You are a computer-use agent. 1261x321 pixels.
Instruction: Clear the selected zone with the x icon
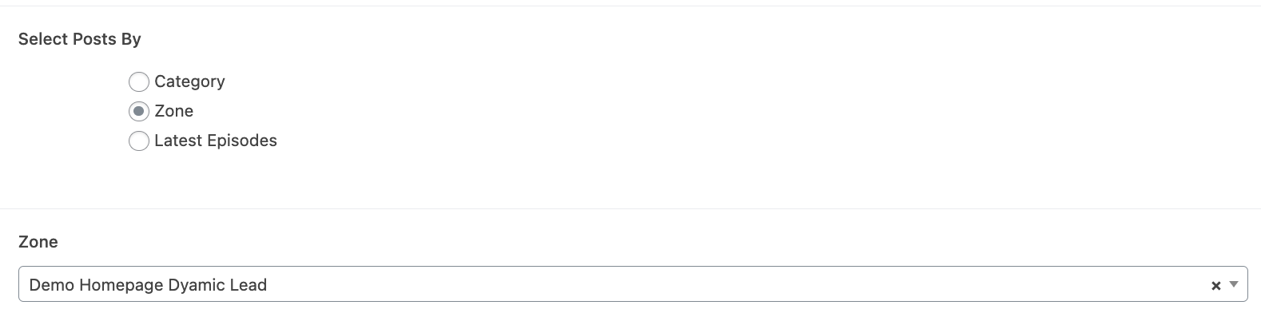[1215, 285]
